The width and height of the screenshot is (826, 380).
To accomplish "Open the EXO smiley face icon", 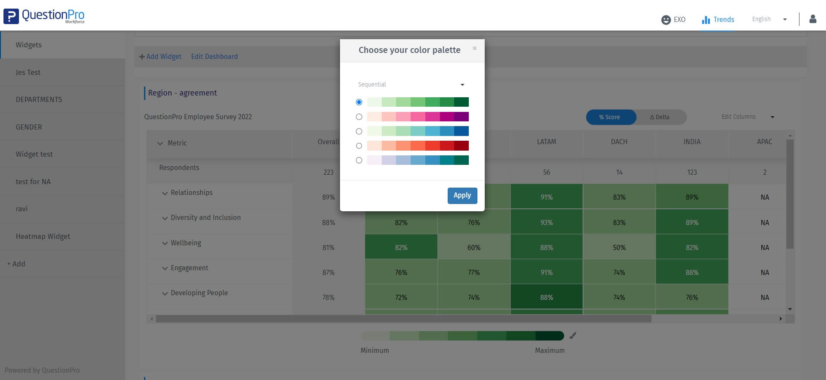I will coord(666,20).
